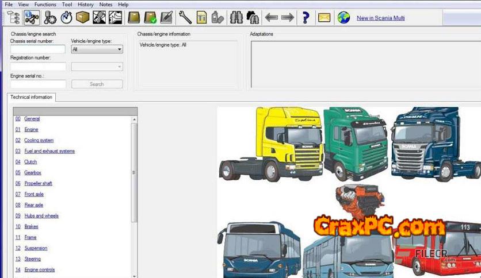Viewport: 481px width, 278px height.
Task: Click the wrench tool icon
Action: coord(185,18)
